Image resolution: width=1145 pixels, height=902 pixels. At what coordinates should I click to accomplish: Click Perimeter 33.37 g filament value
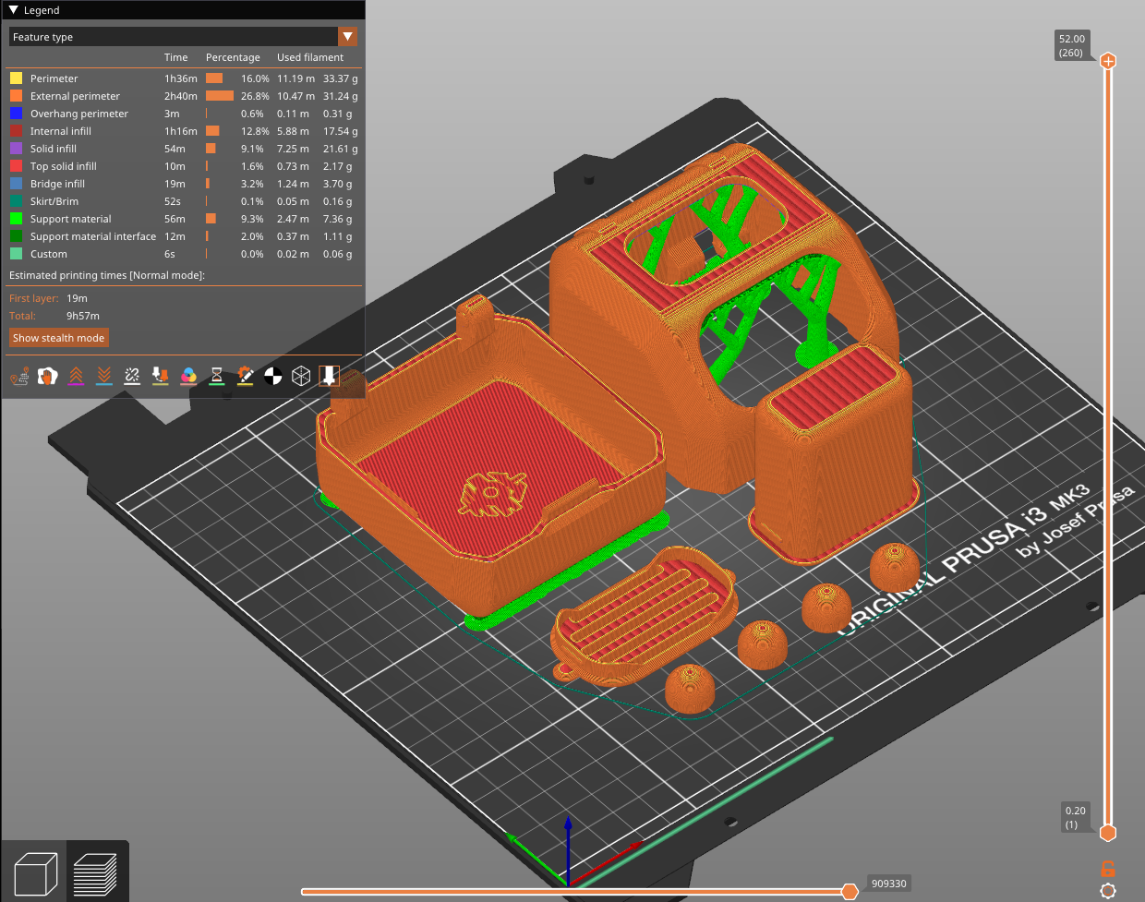point(340,78)
